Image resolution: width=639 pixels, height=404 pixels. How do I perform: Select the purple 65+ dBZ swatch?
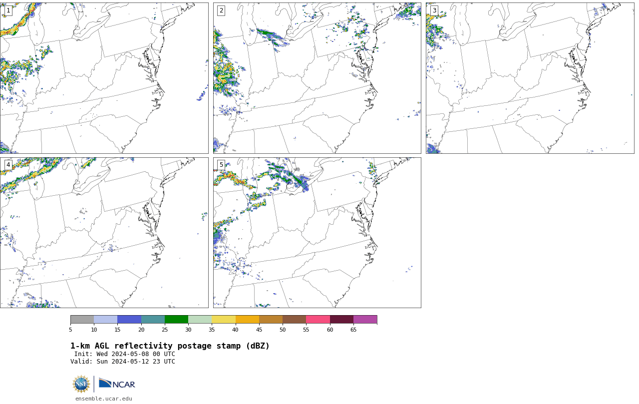365,320
